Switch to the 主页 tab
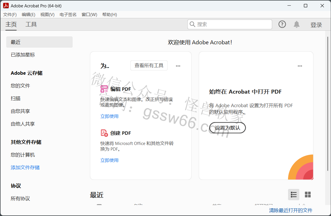Screen dimensions: 331x216 click(x=11, y=25)
